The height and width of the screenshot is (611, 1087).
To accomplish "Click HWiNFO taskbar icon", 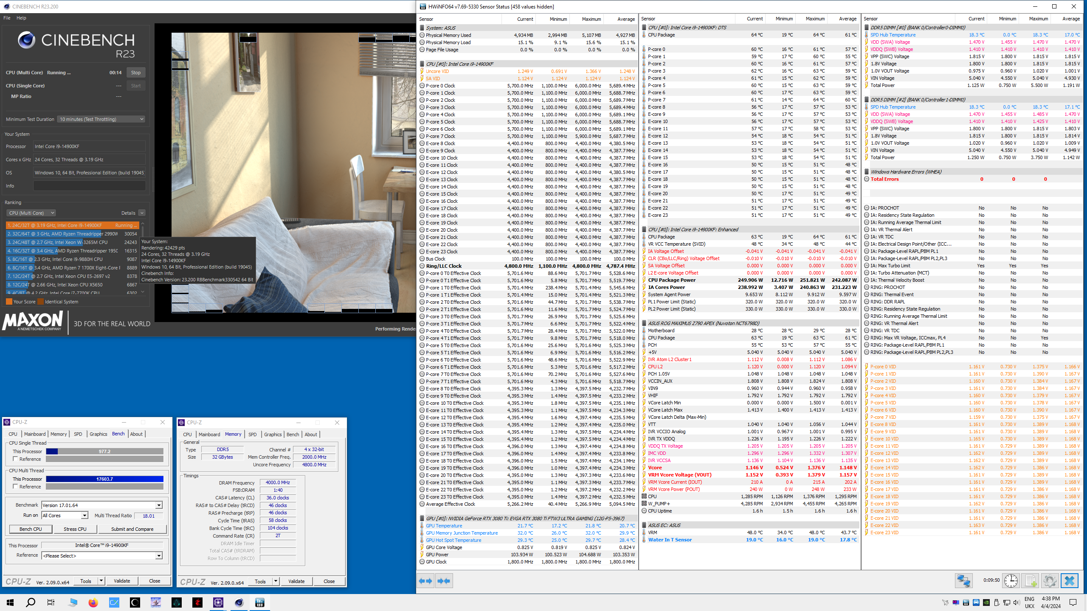I will pyautogui.click(x=260, y=603).
